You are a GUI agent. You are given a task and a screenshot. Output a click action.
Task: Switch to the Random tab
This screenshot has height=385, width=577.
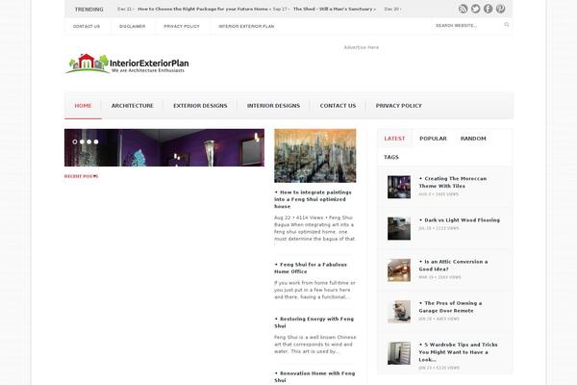tap(473, 139)
